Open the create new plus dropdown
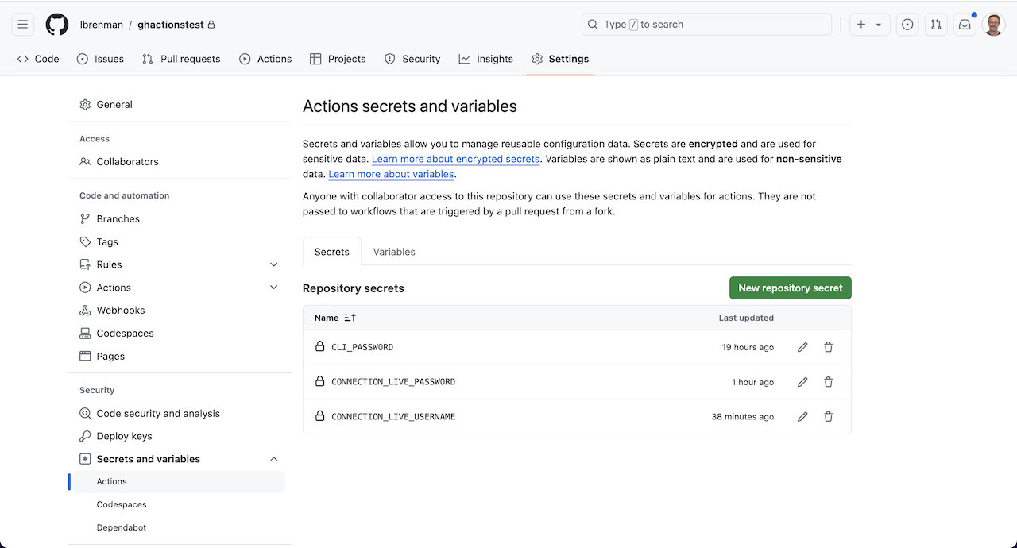 point(869,25)
